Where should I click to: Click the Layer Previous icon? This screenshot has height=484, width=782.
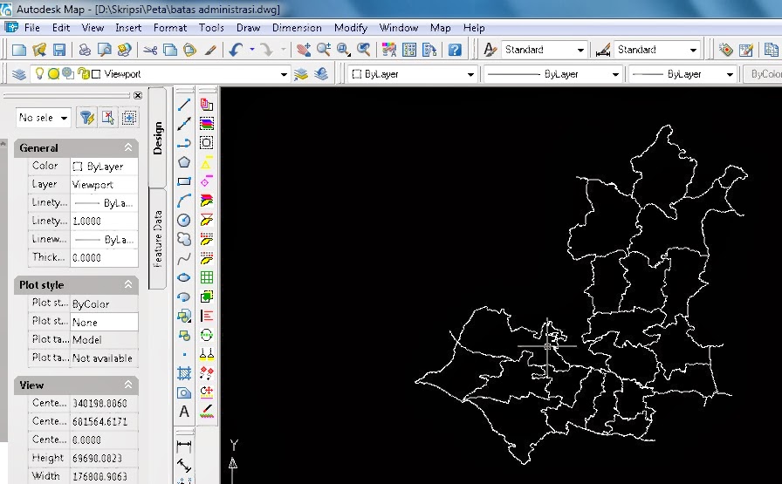(x=321, y=74)
